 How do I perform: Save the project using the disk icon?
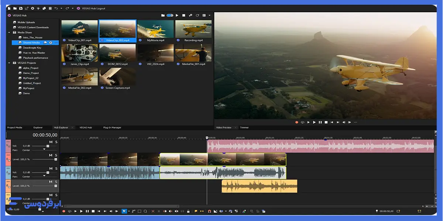click(21, 8)
